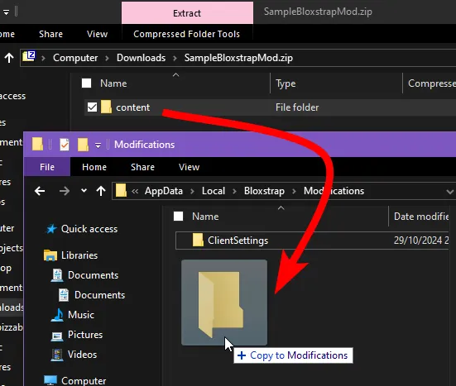Open Share tab in zip window
Image resolution: width=456 pixels, height=386 pixels.
point(50,34)
